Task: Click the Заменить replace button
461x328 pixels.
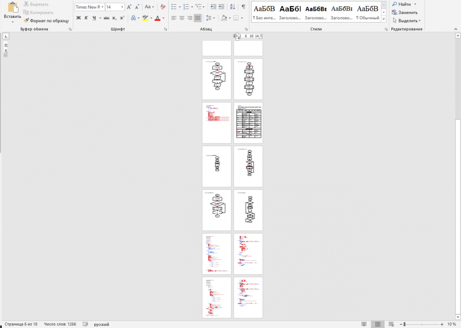Action: 404,12
